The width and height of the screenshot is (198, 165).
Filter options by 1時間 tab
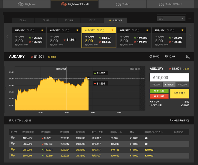point(69,20)
